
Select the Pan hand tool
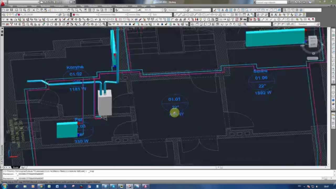[x=68, y=10]
